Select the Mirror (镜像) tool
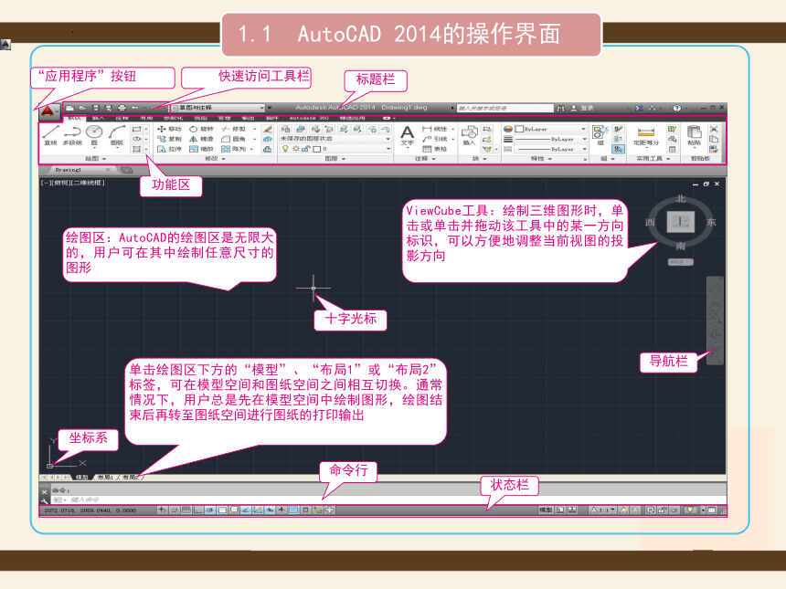The width and height of the screenshot is (786, 589). pos(201,139)
